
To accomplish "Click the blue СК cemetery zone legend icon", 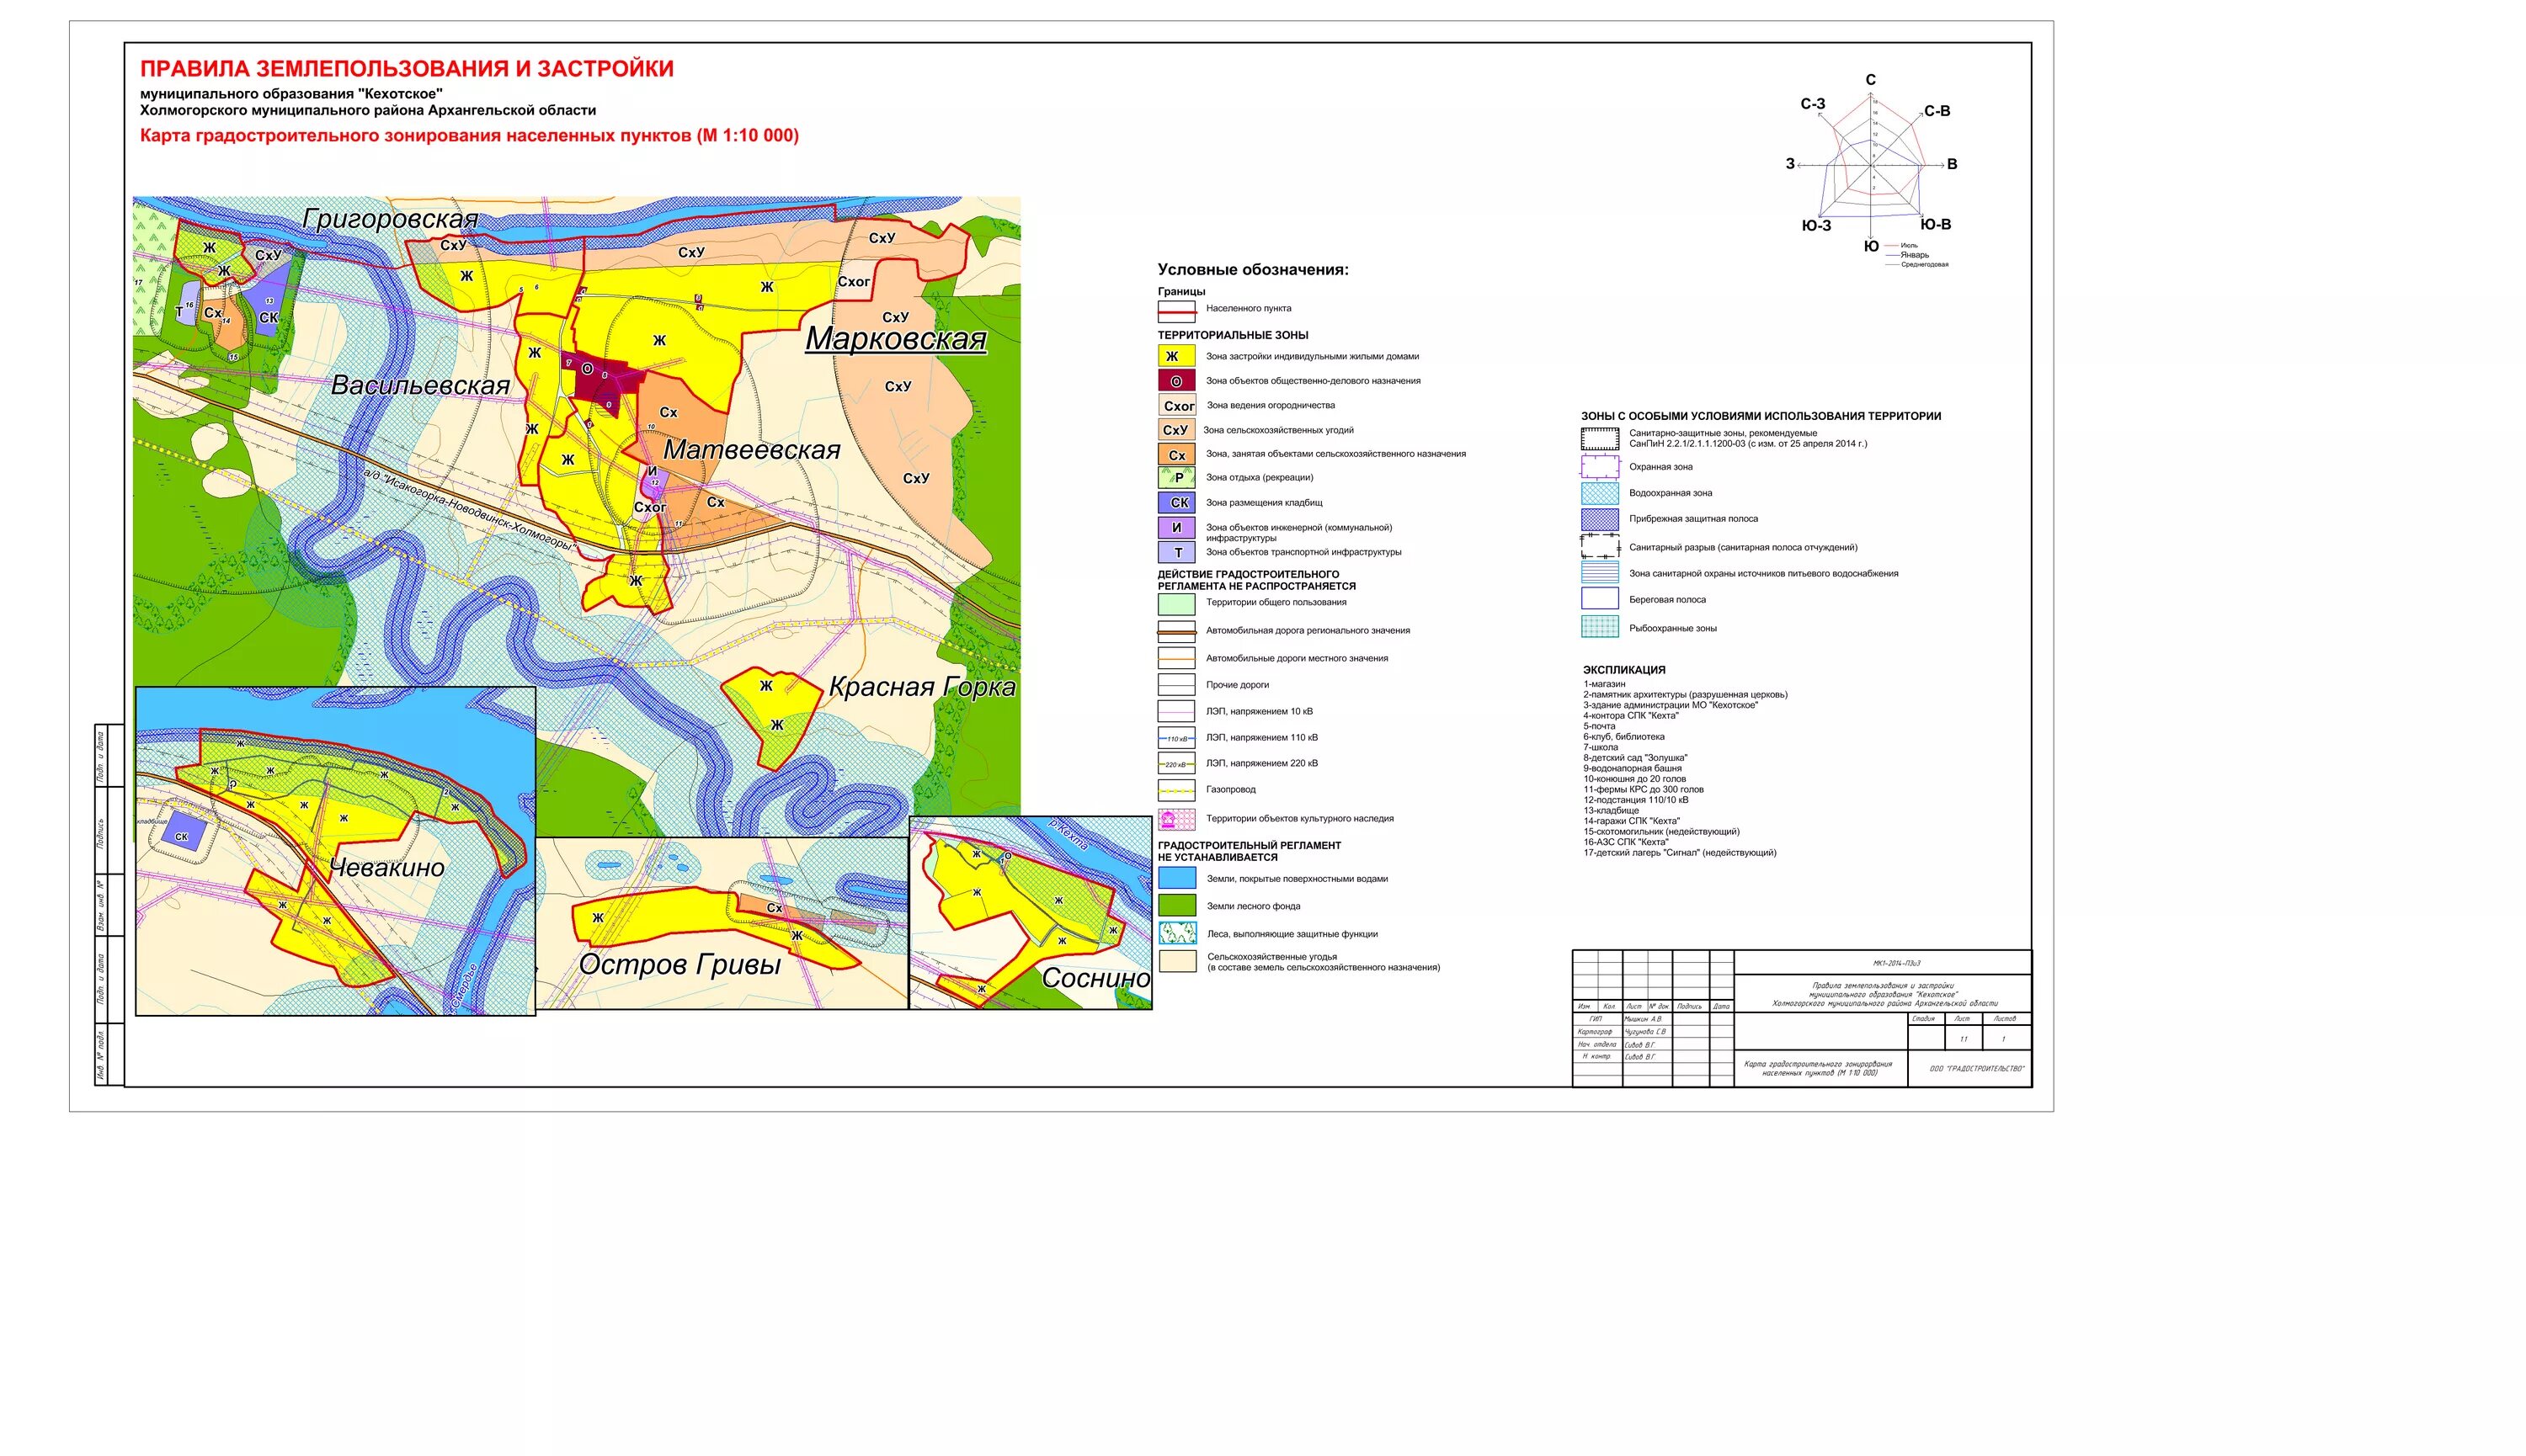I will tap(1177, 503).
